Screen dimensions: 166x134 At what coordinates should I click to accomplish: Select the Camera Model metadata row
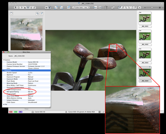point(27,62)
